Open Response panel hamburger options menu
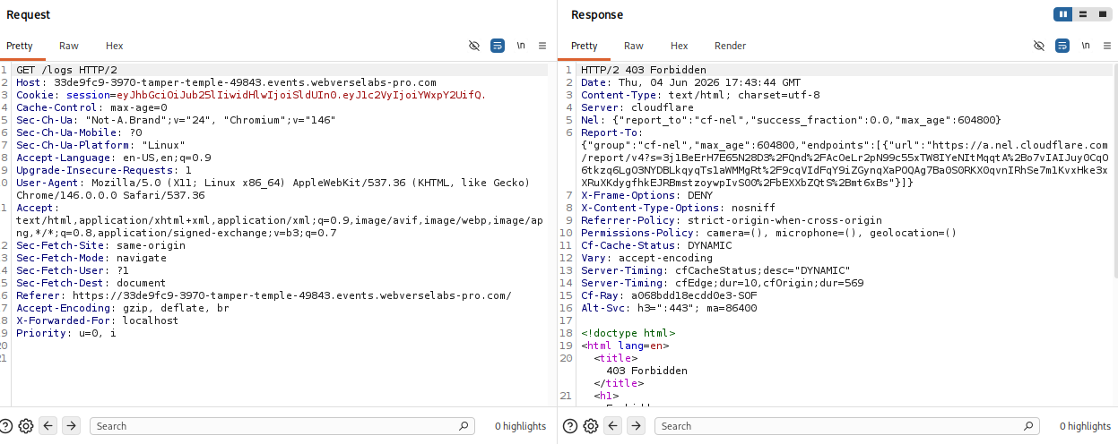Image resolution: width=1118 pixels, height=444 pixels. [x=1106, y=46]
